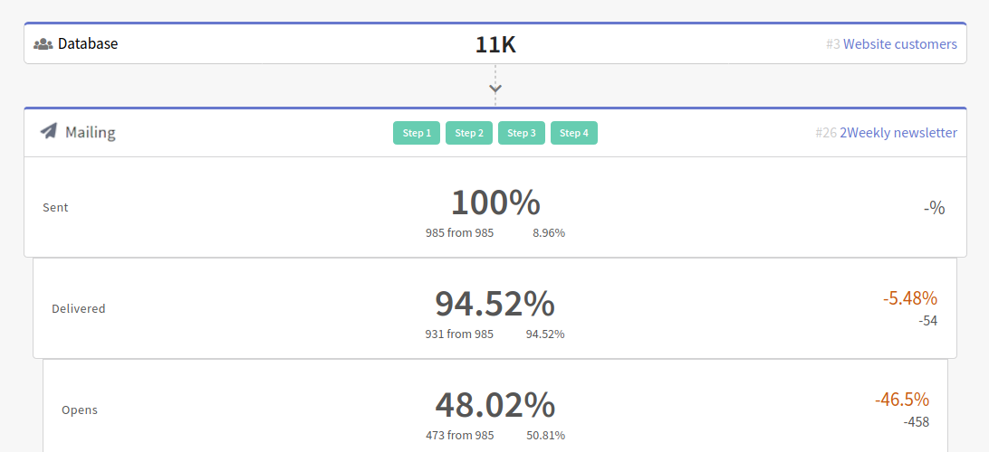Open the Website customers link
Viewport: 989px width, 452px height.
pos(899,43)
